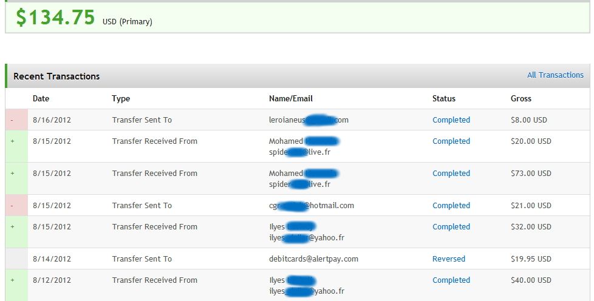Click the plus indicator for $32.00 transfer

click(x=16, y=232)
